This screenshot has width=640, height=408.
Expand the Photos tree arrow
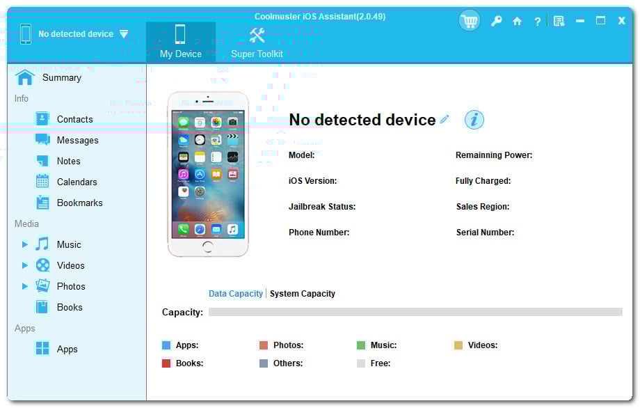coord(25,286)
